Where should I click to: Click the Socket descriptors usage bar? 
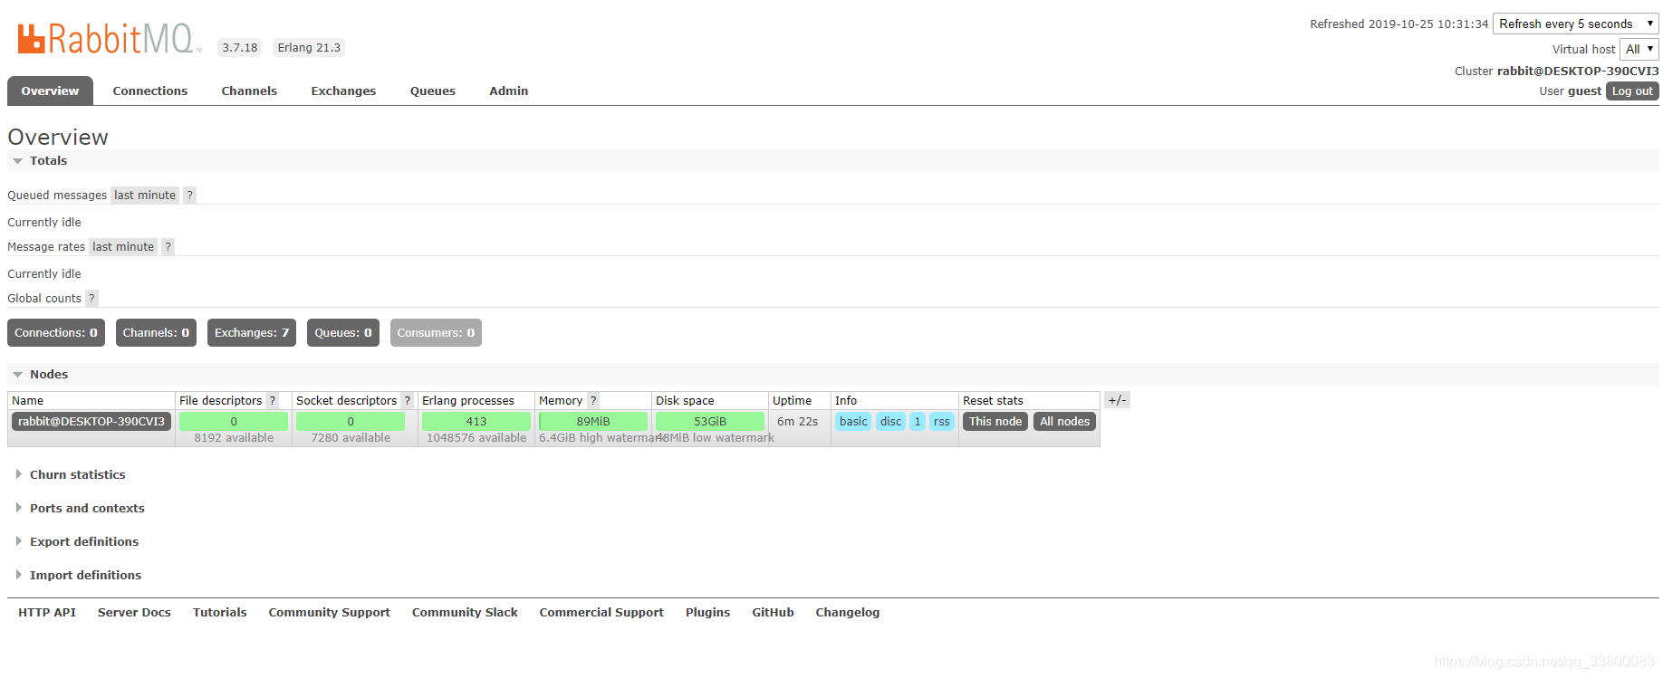[351, 422]
